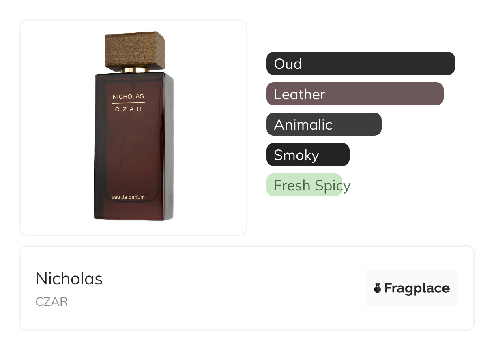The width and height of the screenshot is (494, 350).
Task: Tap the 'Smoky' text label
Action: (296, 155)
